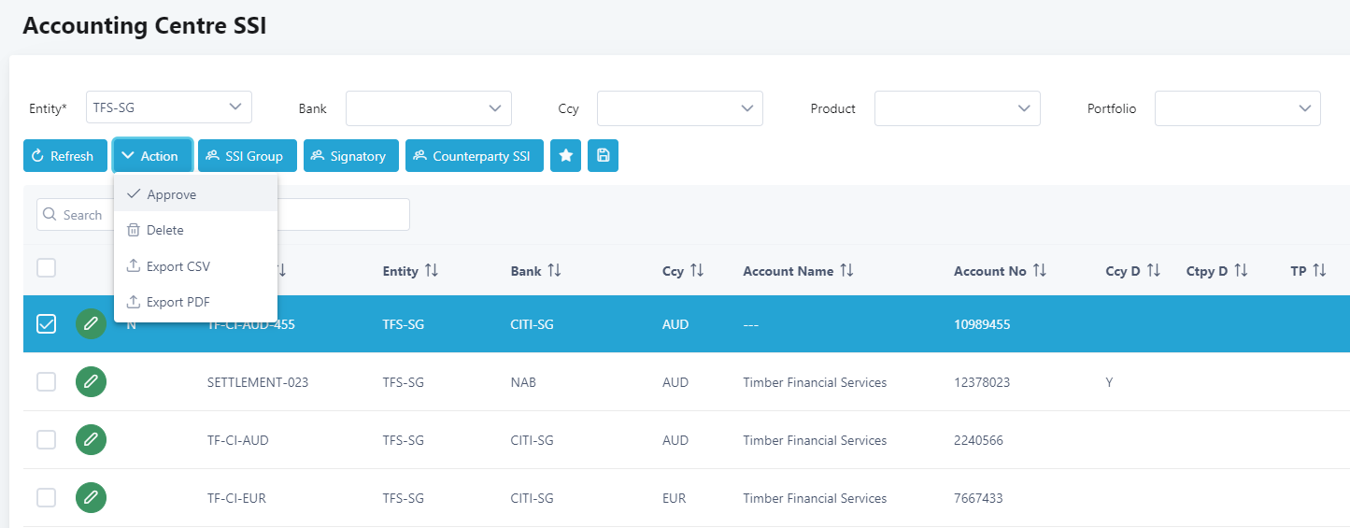This screenshot has height=528, width=1350.
Task: Select Export CSV in the Action menu
Action: 178,266
